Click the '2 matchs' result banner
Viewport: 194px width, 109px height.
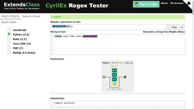point(118,17)
